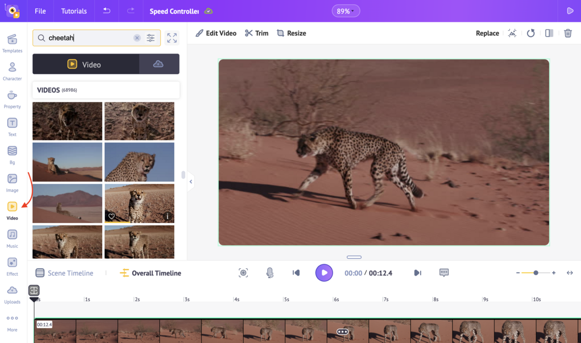Select the Trim tool in the toolbar
The image size is (581, 343).
256,33
